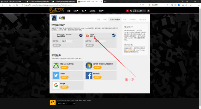Switch to the second GTA5 browser tab
The height and width of the screenshot is (109, 201).
pos(64,2)
